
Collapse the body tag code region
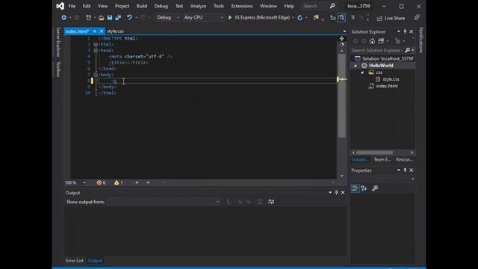[x=96, y=75]
